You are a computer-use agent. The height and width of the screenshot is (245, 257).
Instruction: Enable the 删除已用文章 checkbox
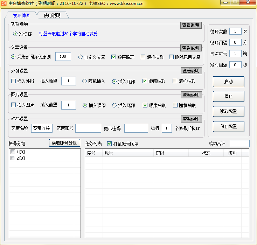point(172,57)
